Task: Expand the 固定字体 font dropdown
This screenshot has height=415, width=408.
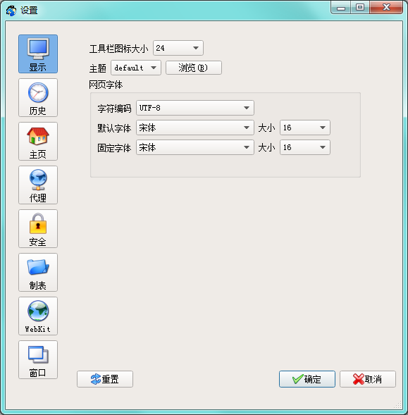Action: (195, 147)
